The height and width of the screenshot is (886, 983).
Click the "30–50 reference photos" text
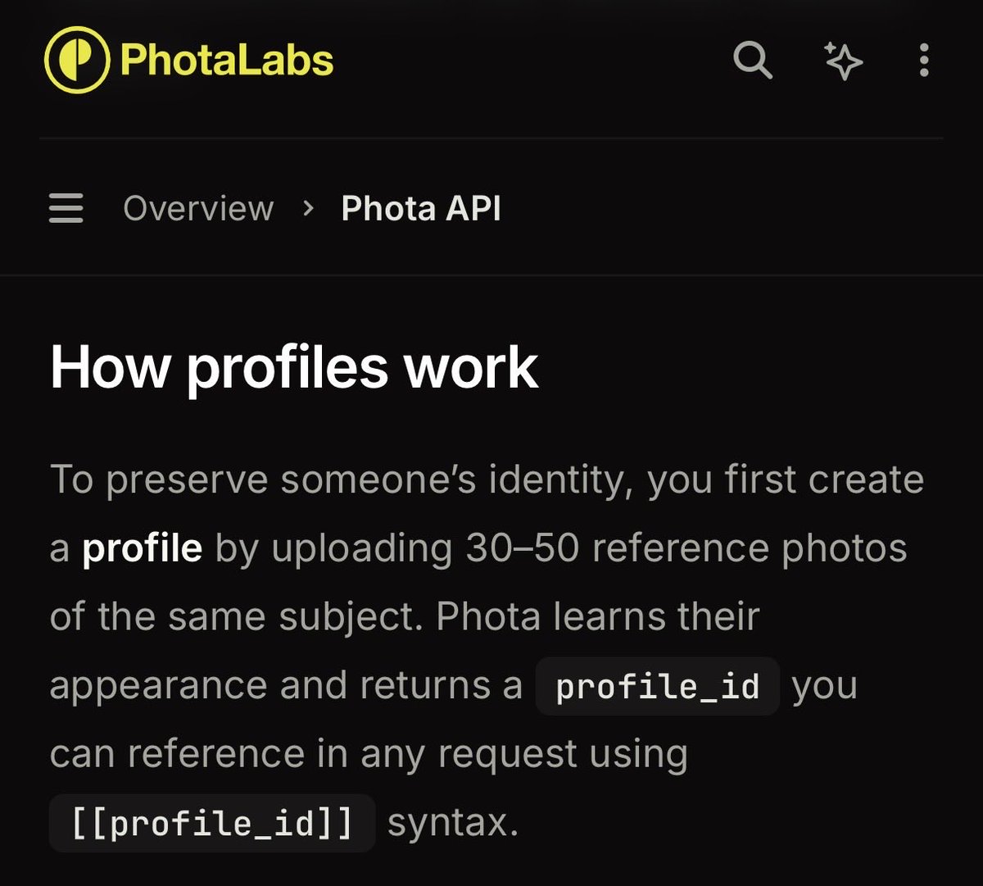click(x=686, y=548)
